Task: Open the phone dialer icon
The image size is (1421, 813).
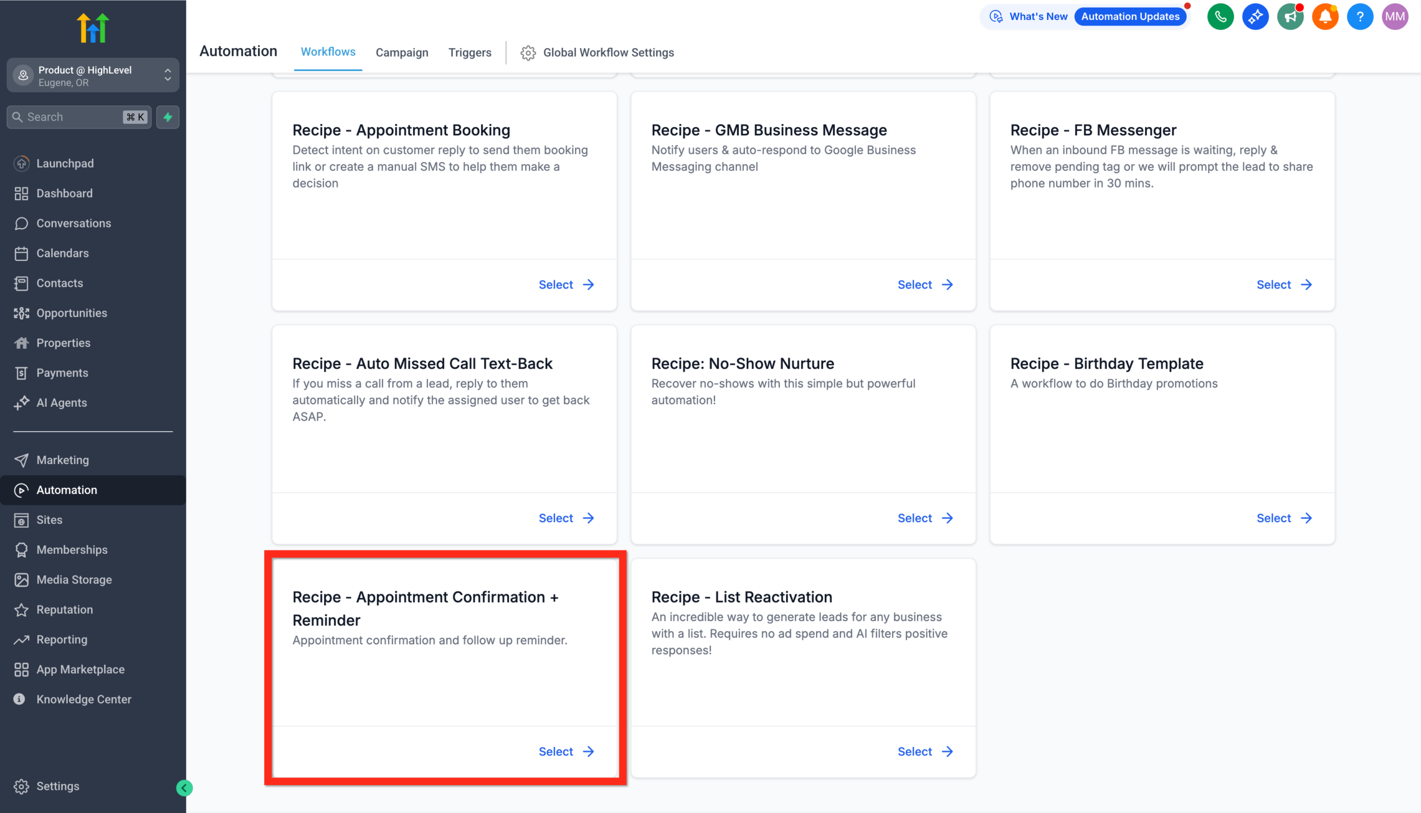Action: point(1220,16)
